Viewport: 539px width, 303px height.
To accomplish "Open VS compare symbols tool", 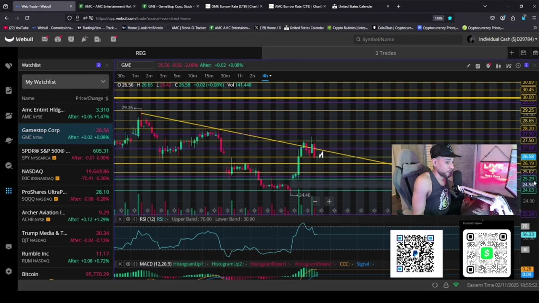I will pyautogui.click(x=509, y=66).
